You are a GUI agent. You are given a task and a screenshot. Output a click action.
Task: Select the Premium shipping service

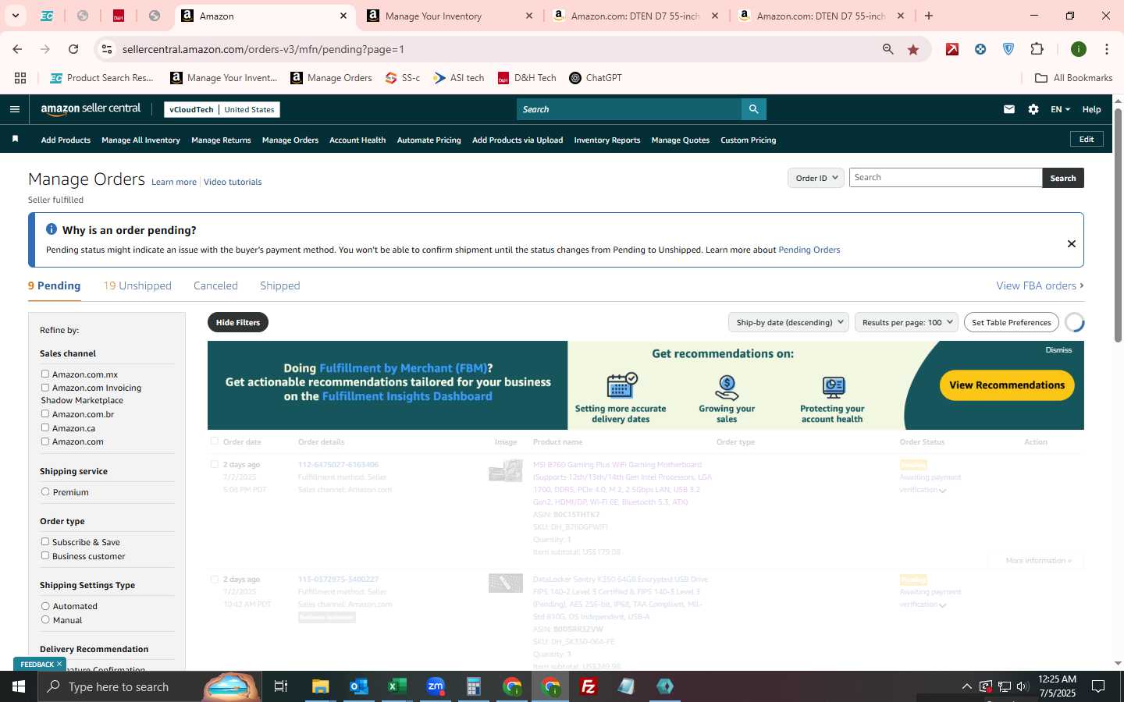coord(45,492)
